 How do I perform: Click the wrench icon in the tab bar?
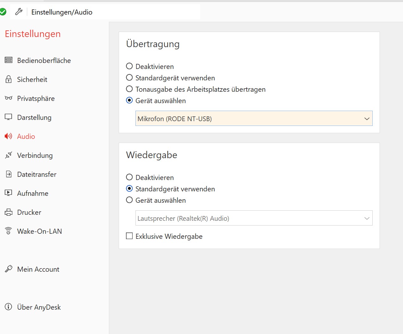[x=19, y=12]
